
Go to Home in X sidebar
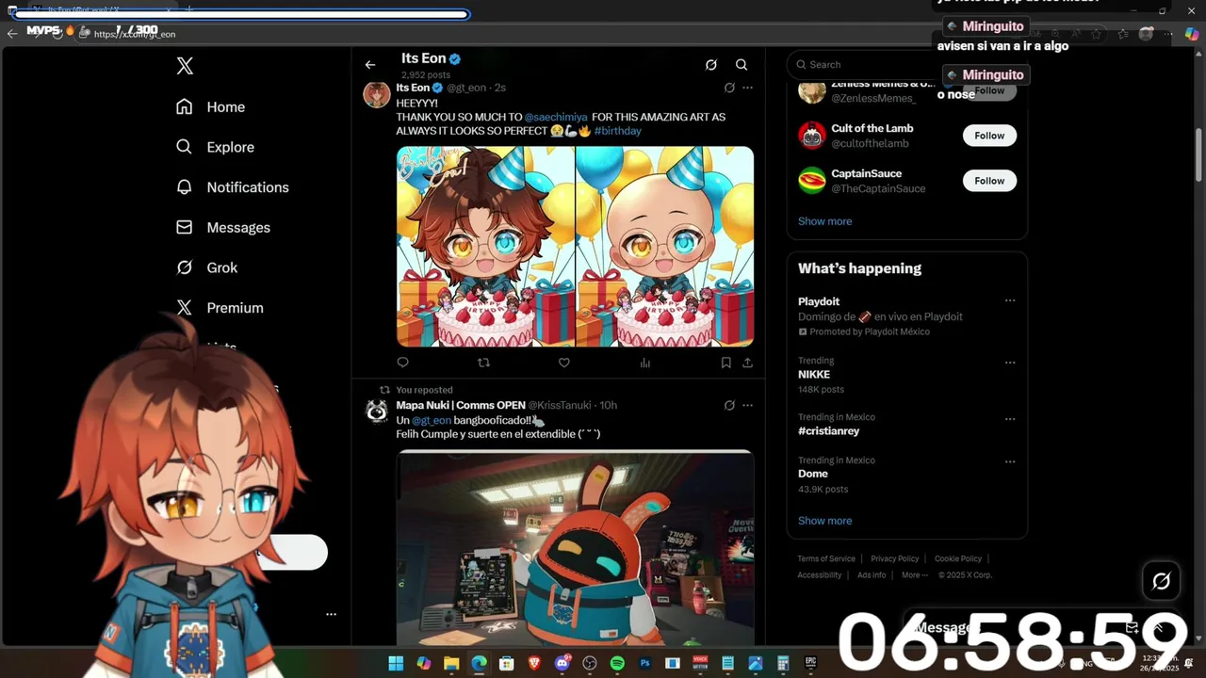click(x=211, y=106)
